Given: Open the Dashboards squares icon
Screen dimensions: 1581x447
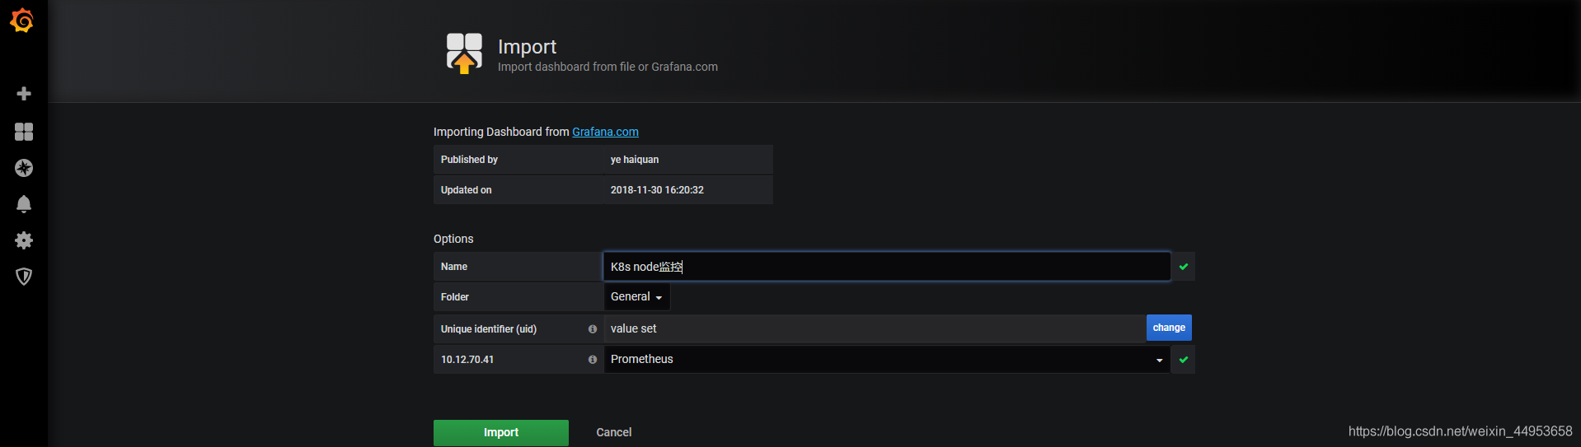Looking at the screenshot, I should click(x=24, y=132).
